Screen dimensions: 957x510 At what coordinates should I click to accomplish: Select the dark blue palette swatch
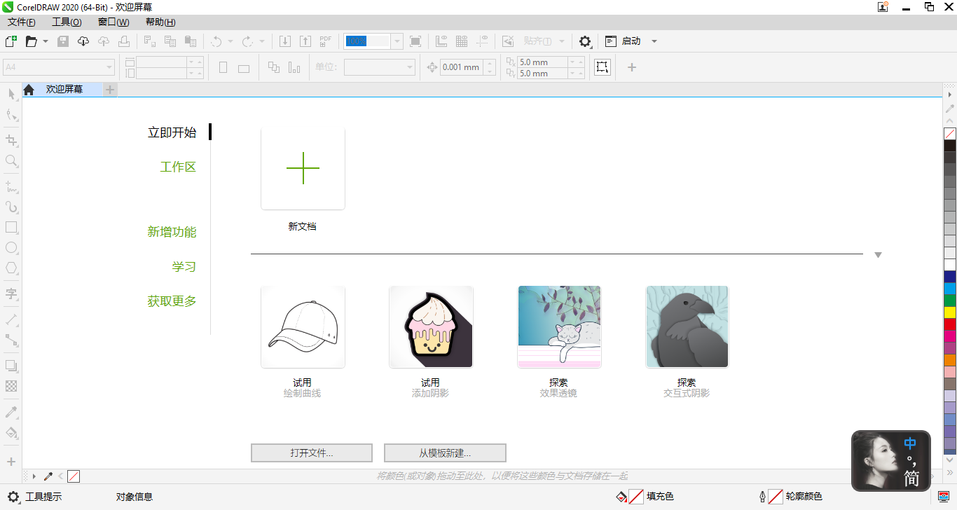pos(950,277)
